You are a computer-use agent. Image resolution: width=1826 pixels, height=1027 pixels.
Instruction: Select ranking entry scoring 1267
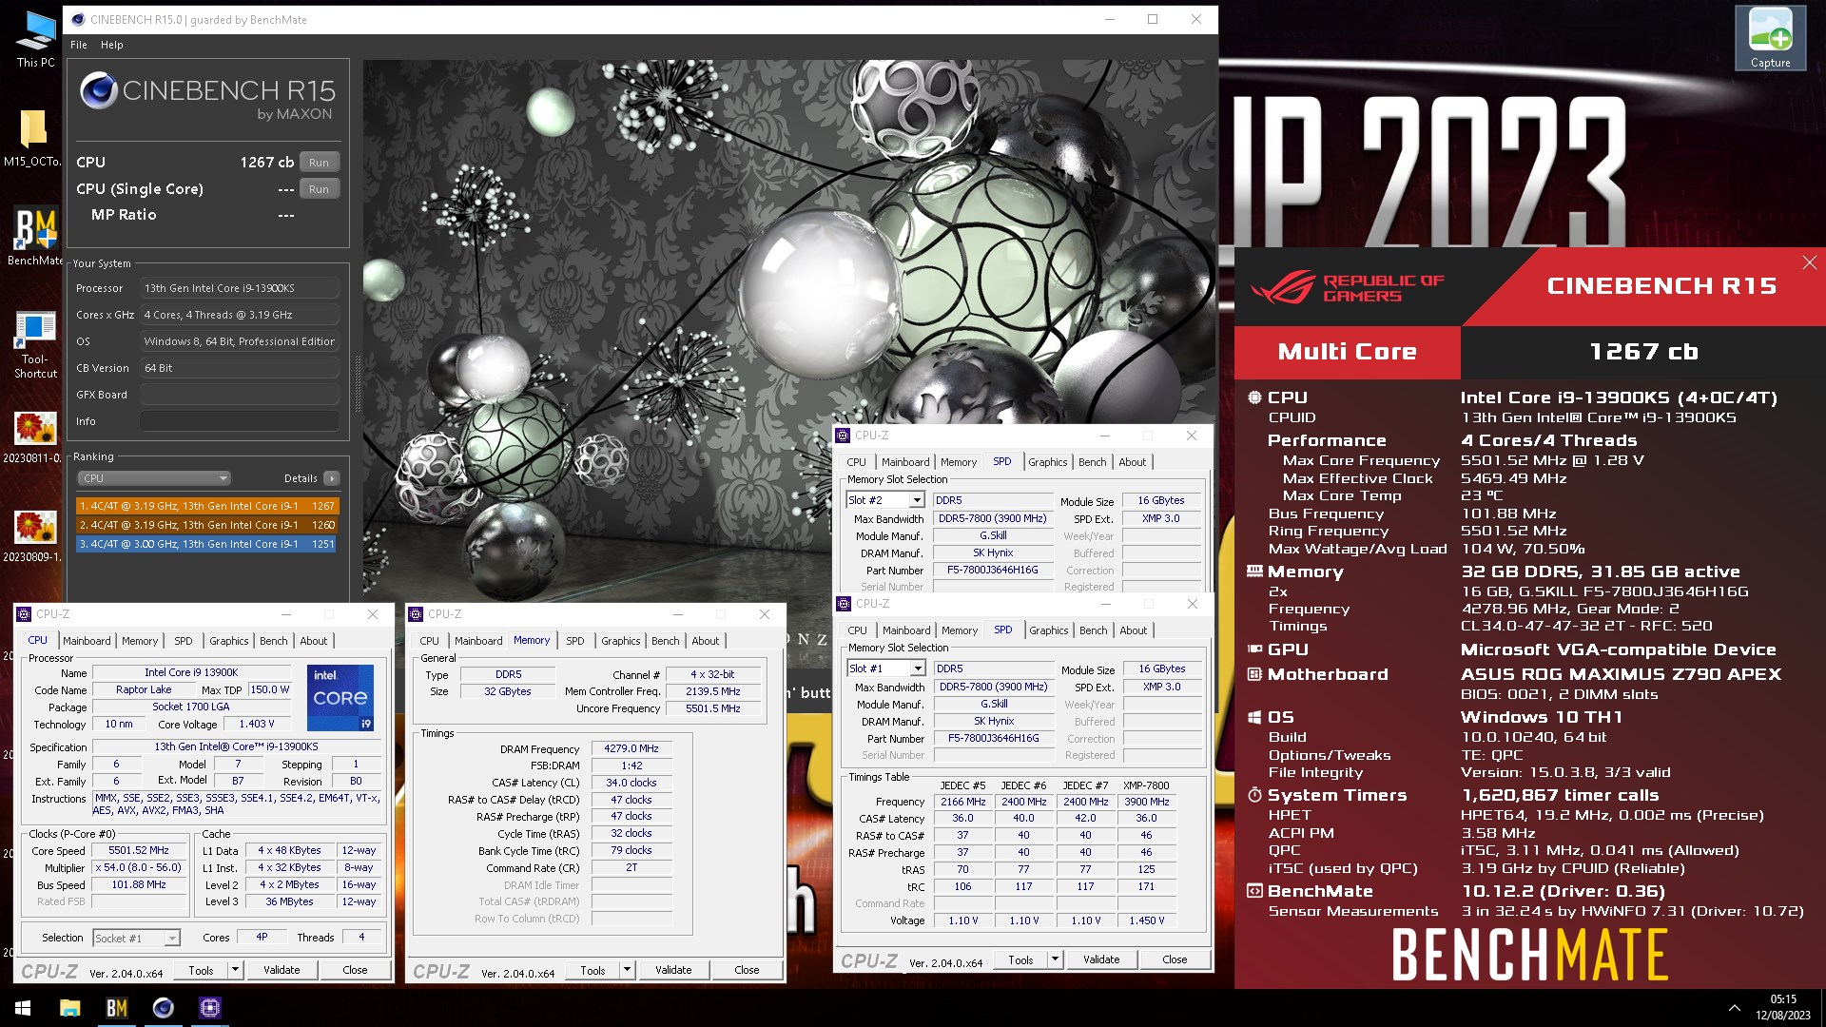[x=207, y=506]
